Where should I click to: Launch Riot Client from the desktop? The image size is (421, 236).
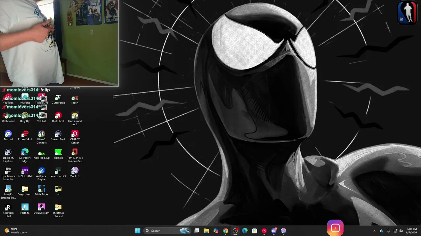point(58,118)
